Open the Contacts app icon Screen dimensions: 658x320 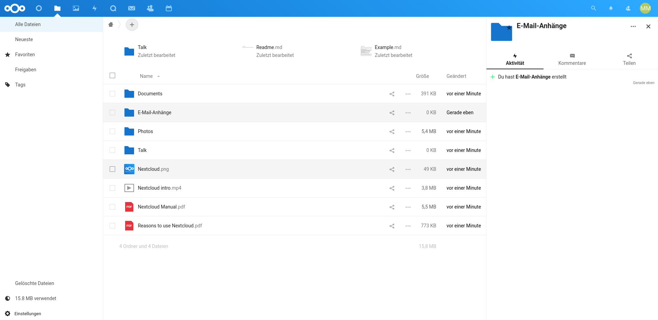tap(150, 8)
